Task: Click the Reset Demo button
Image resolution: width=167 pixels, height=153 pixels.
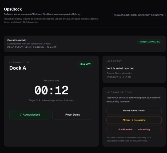Action: 73,115
